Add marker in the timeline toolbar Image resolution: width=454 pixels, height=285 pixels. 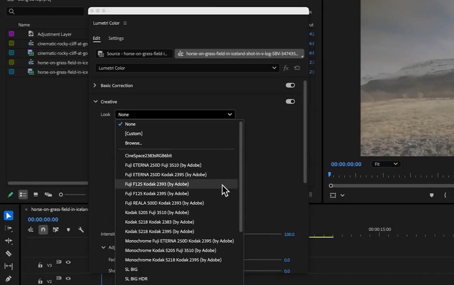(x=68, y=230)
